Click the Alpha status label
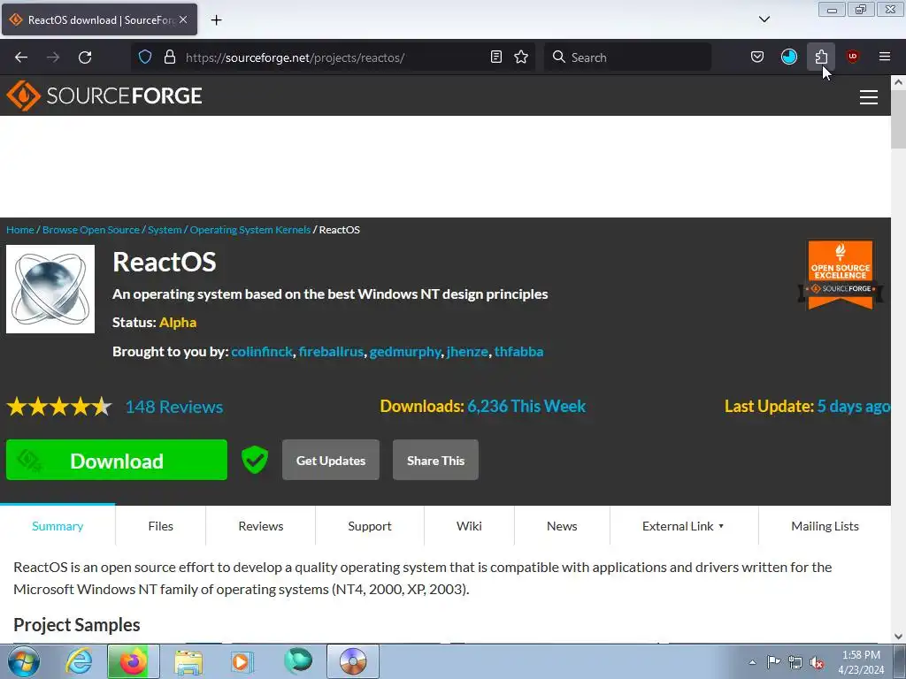906x679 pixels. point(178,322)
